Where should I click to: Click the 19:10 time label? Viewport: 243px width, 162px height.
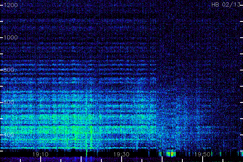pos(40,154)
